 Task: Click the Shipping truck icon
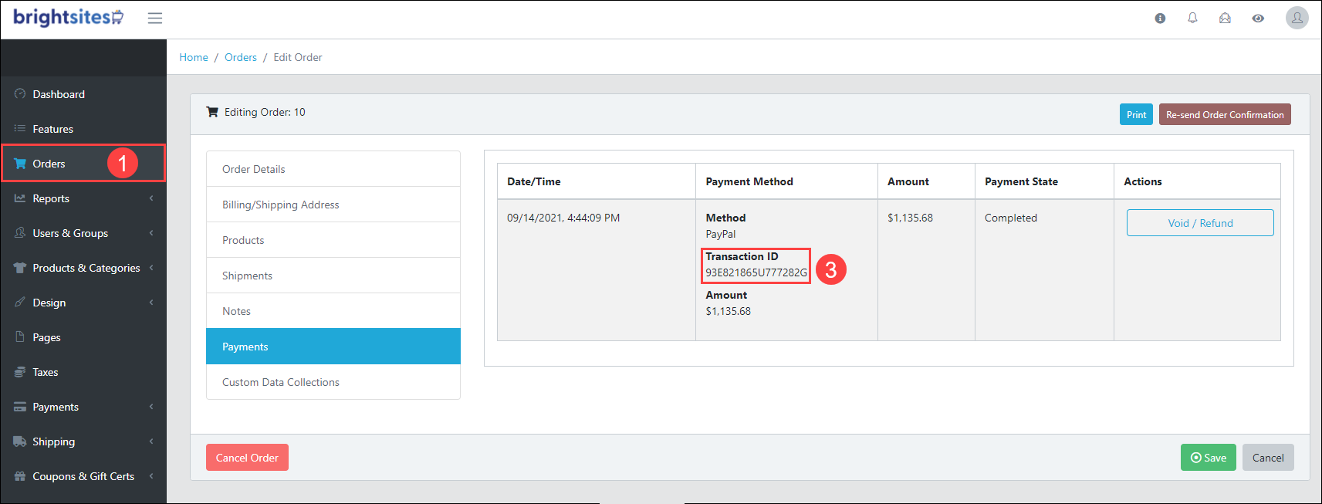(20, 441)
